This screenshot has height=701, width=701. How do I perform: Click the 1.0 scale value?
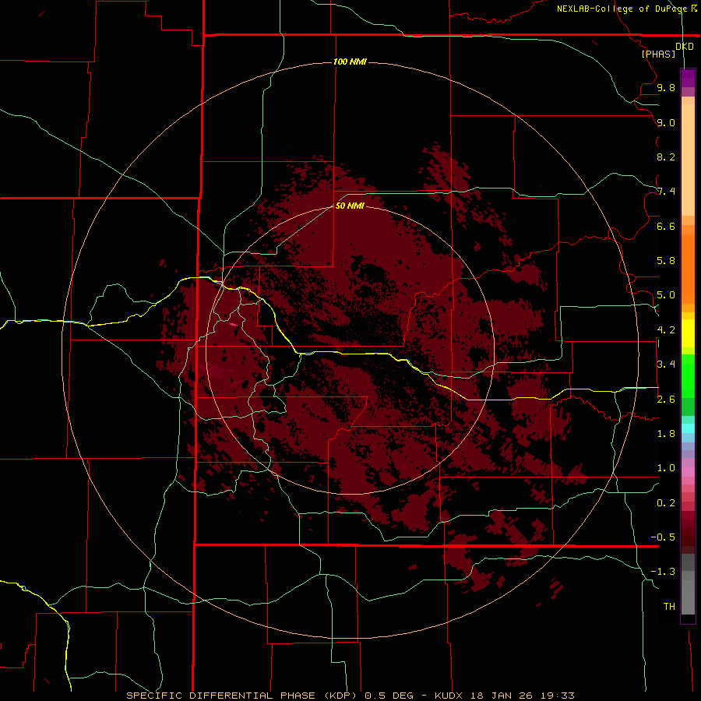pos(666,468)
